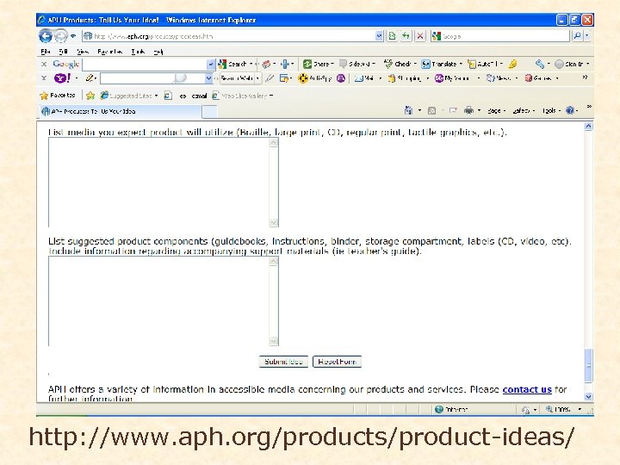Click the Google toolbar Sidewiki button
The width and height of the screenshot is (620, 465).
click(356, 64)
